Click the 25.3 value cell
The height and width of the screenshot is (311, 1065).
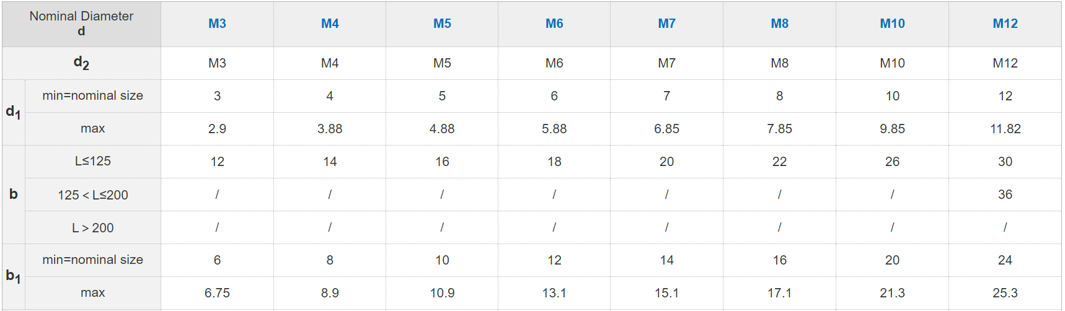coord(1005,293)
